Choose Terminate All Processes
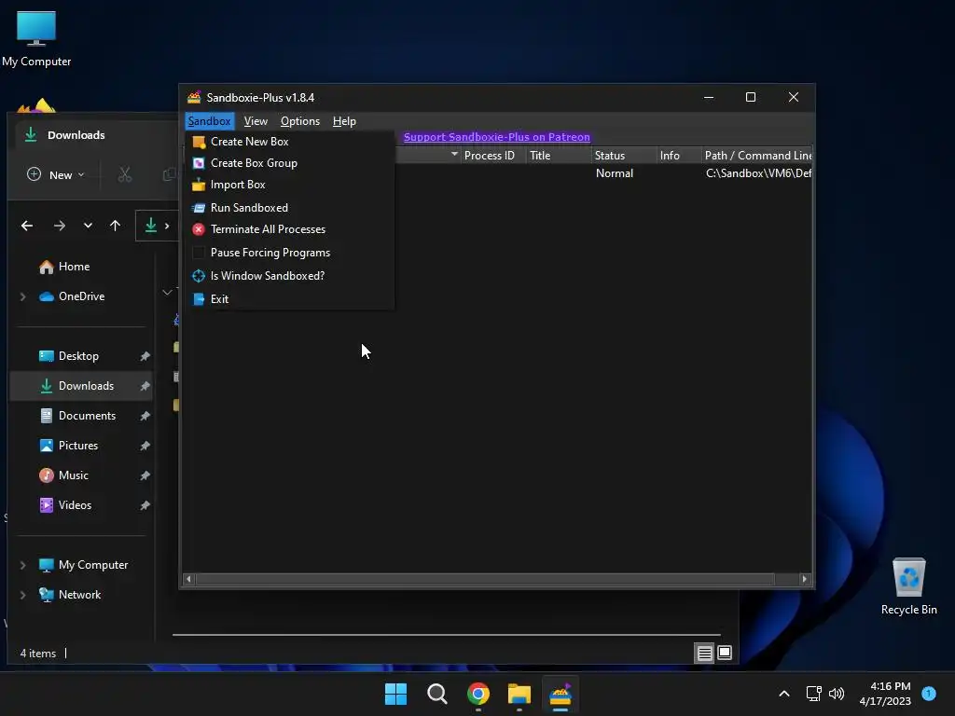Screen dimensions: 955x716 (290, 229)
